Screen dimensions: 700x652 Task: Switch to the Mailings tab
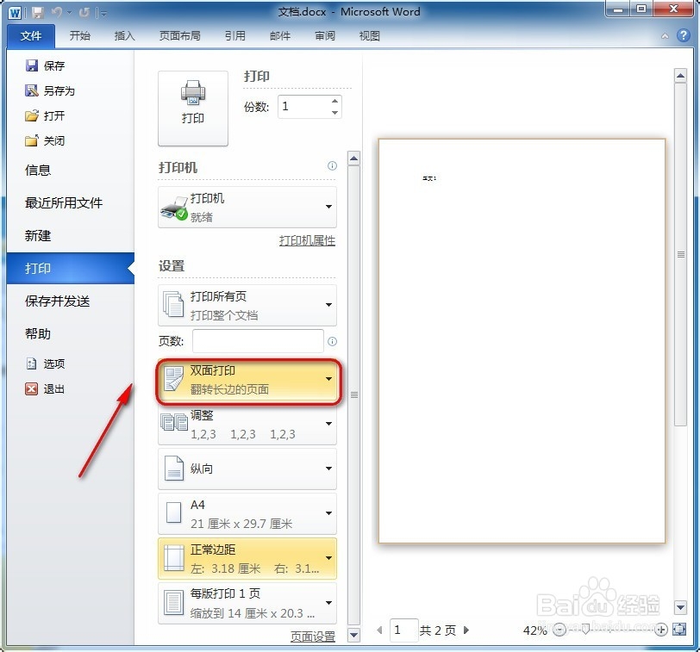(x=280, y=35)
